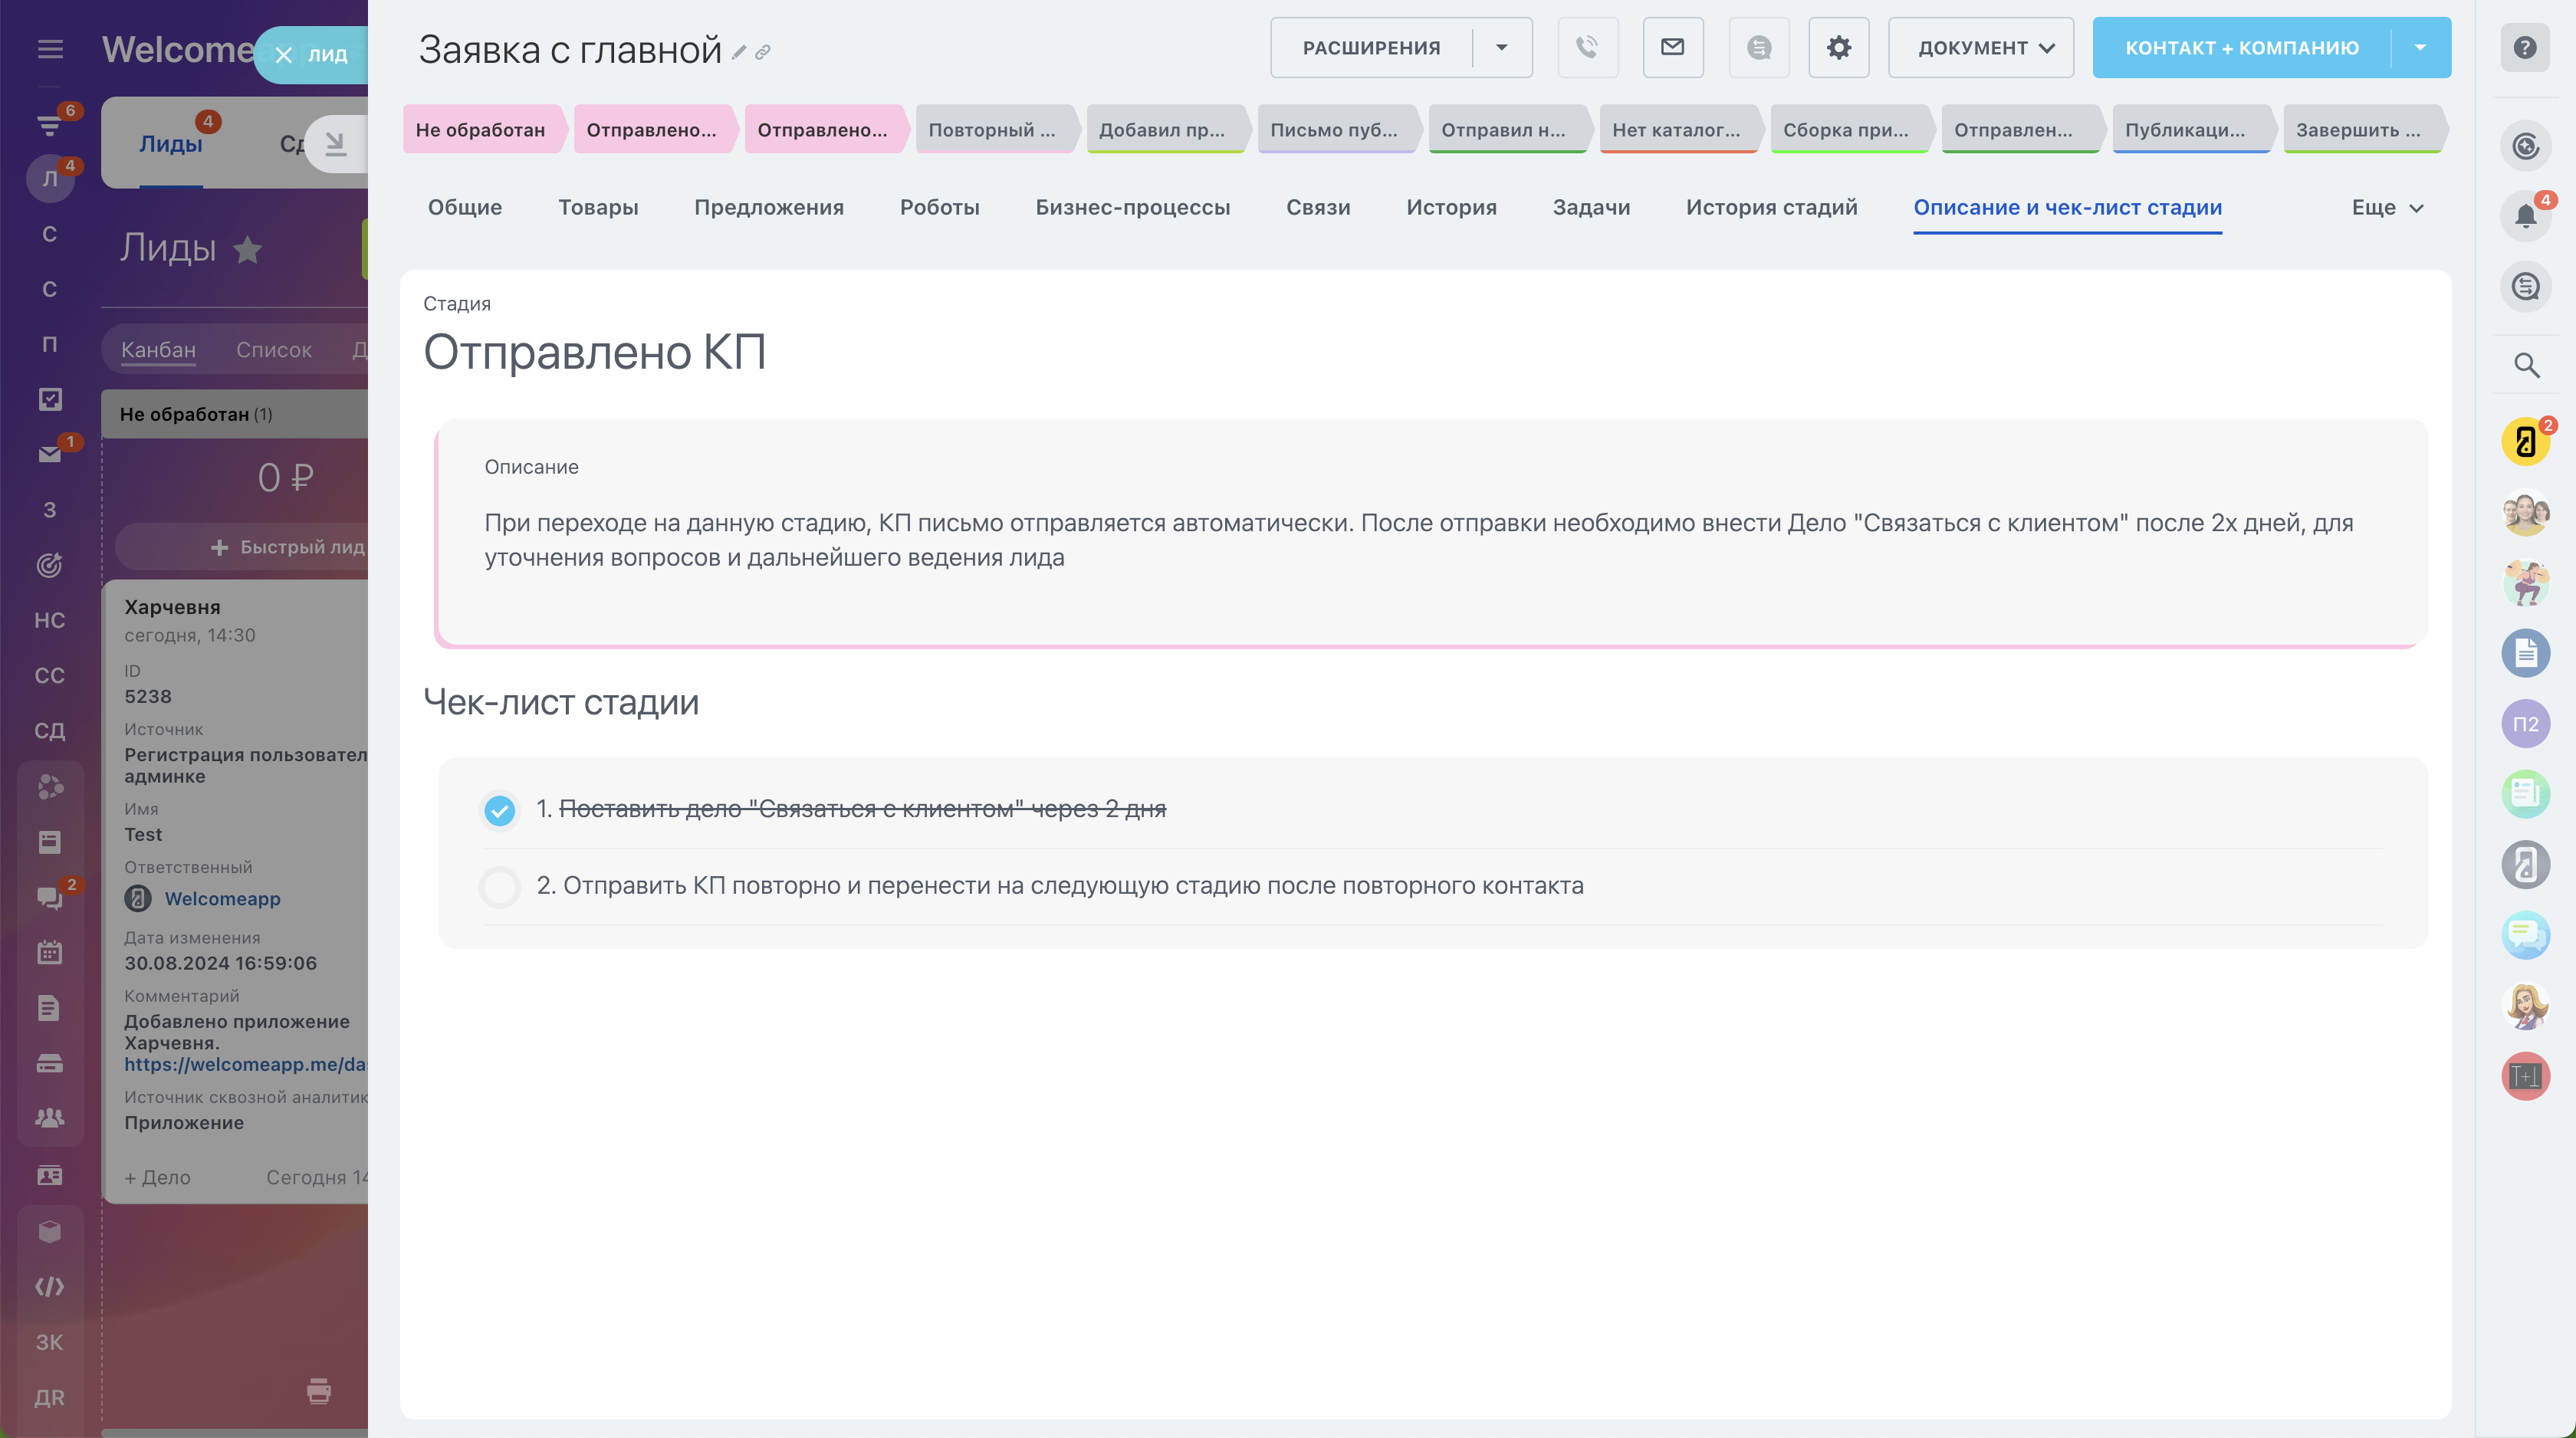Open the help question mark icon
The width and height of the screenshot is (2576, 1438).
coord(2524,47)
